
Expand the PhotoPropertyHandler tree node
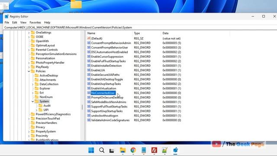[29, 62]
